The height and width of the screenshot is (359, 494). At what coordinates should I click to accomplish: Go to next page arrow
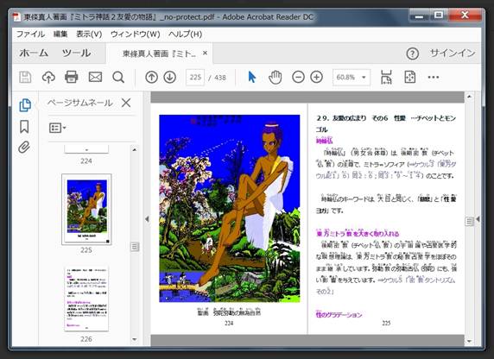[x=170, y=77]
